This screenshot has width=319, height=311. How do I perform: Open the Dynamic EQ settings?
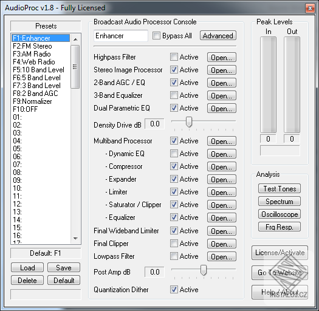click(222, 154)
